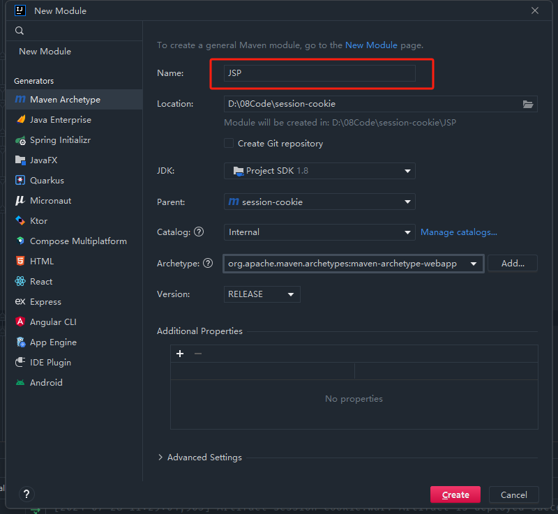
Task: Click the Cancel button
Action: [x=513, y=494]
